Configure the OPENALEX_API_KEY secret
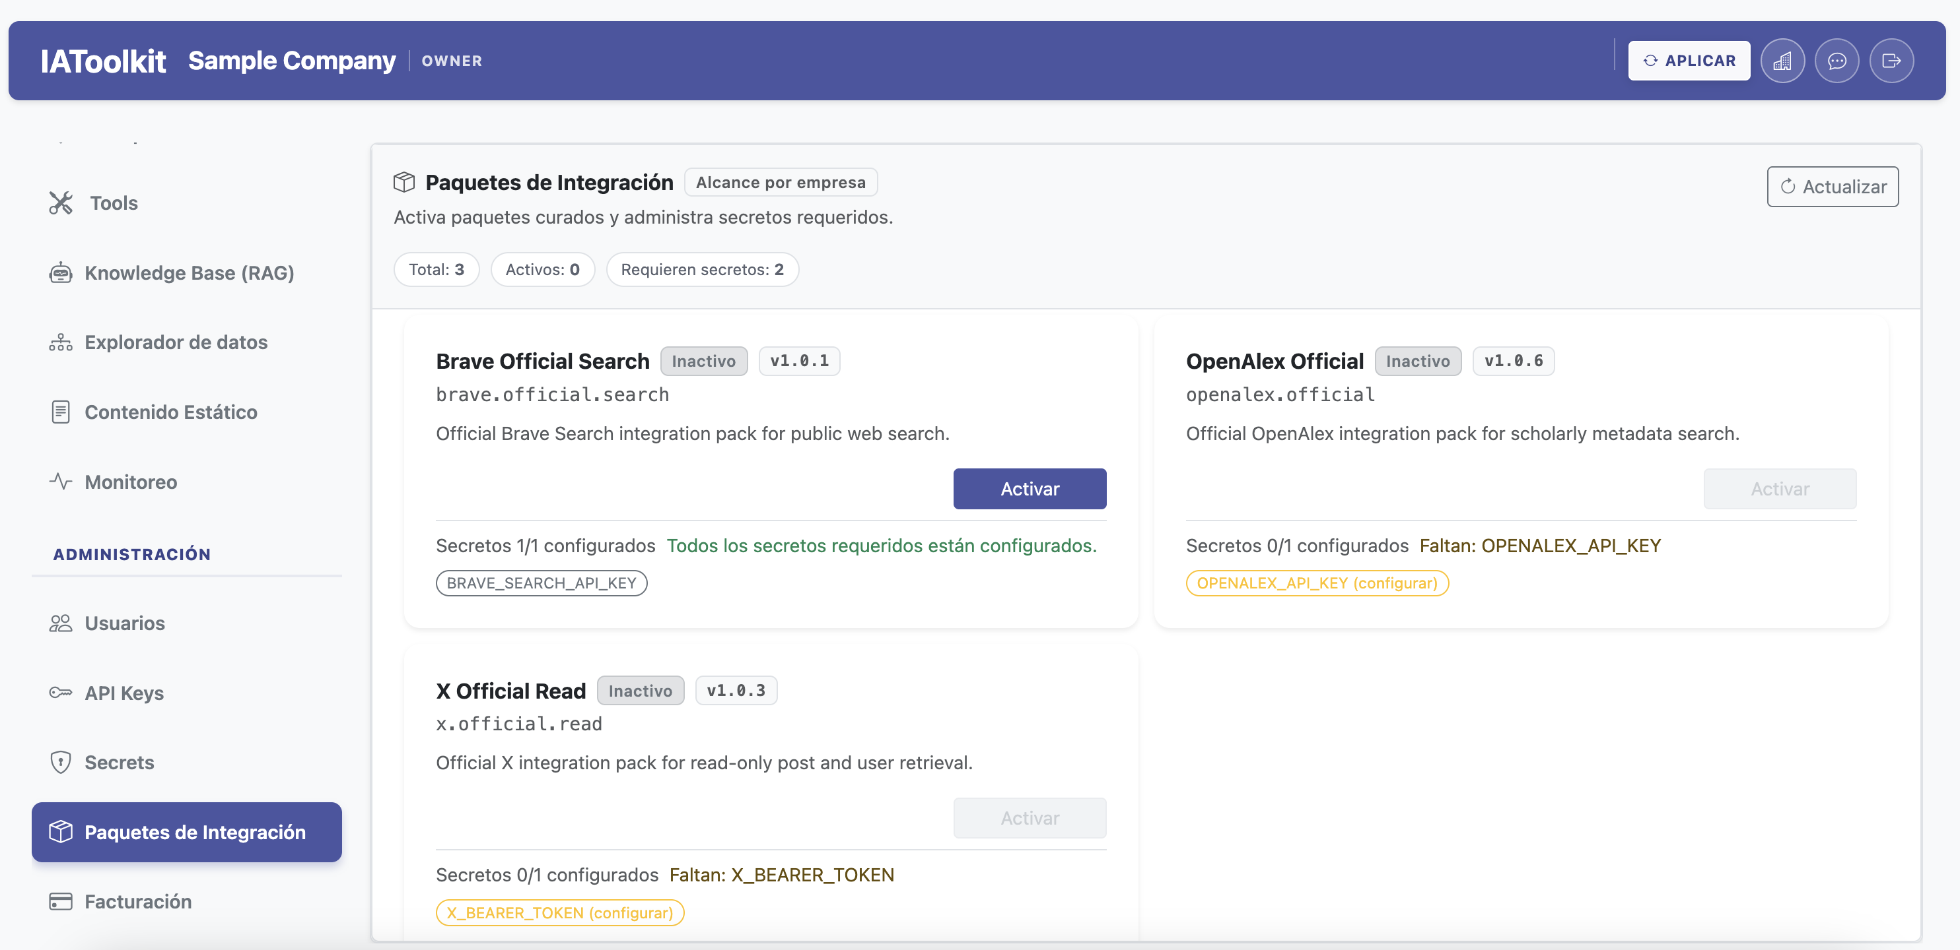This screenshot has height=950, width=1960. (x=1317, y=583)
